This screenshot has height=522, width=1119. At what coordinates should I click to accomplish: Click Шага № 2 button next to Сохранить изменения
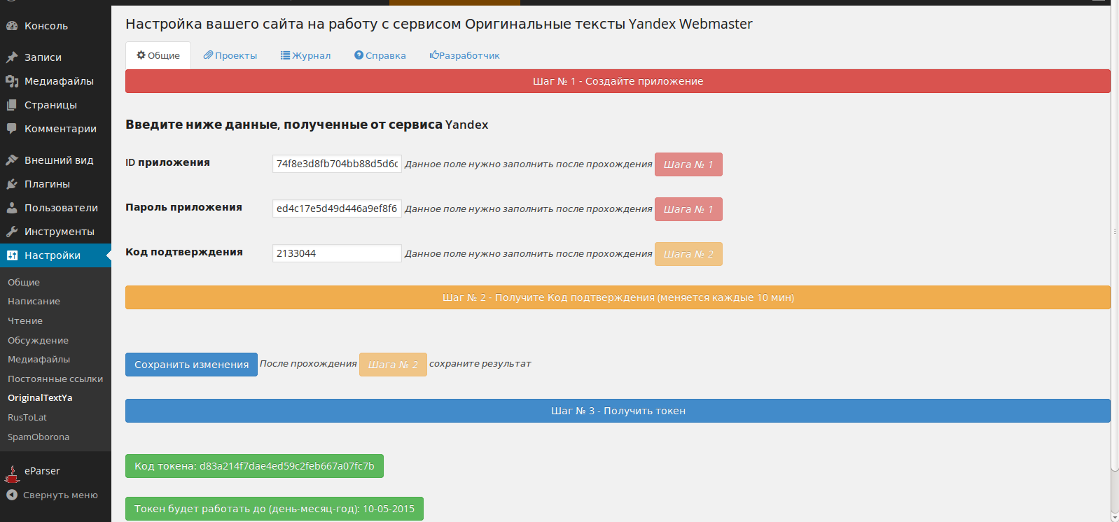[x=393, y=365]
